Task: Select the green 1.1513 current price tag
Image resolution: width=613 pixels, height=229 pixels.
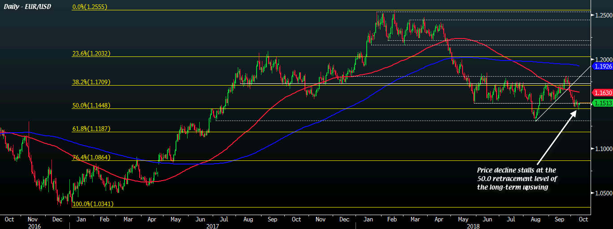Action: click(x=602, y=103)
